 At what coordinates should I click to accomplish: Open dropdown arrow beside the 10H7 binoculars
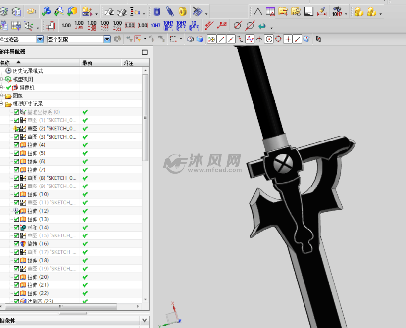pos(346,14)
